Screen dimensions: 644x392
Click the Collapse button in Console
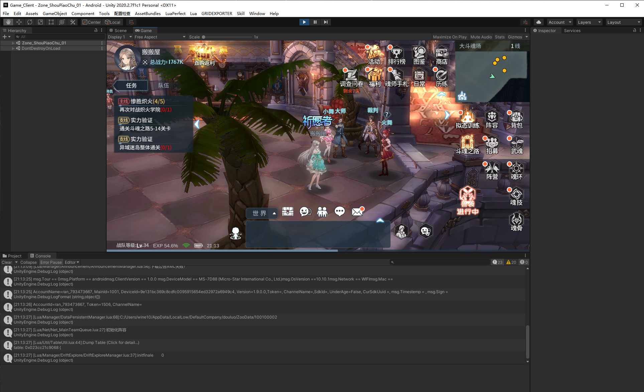tap(28, 262)
